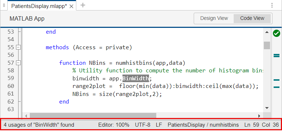The height and width of the screenshot is (131, 282).
Task: Click the vertical scrollbar up arrow
Action: pos(267,32)
